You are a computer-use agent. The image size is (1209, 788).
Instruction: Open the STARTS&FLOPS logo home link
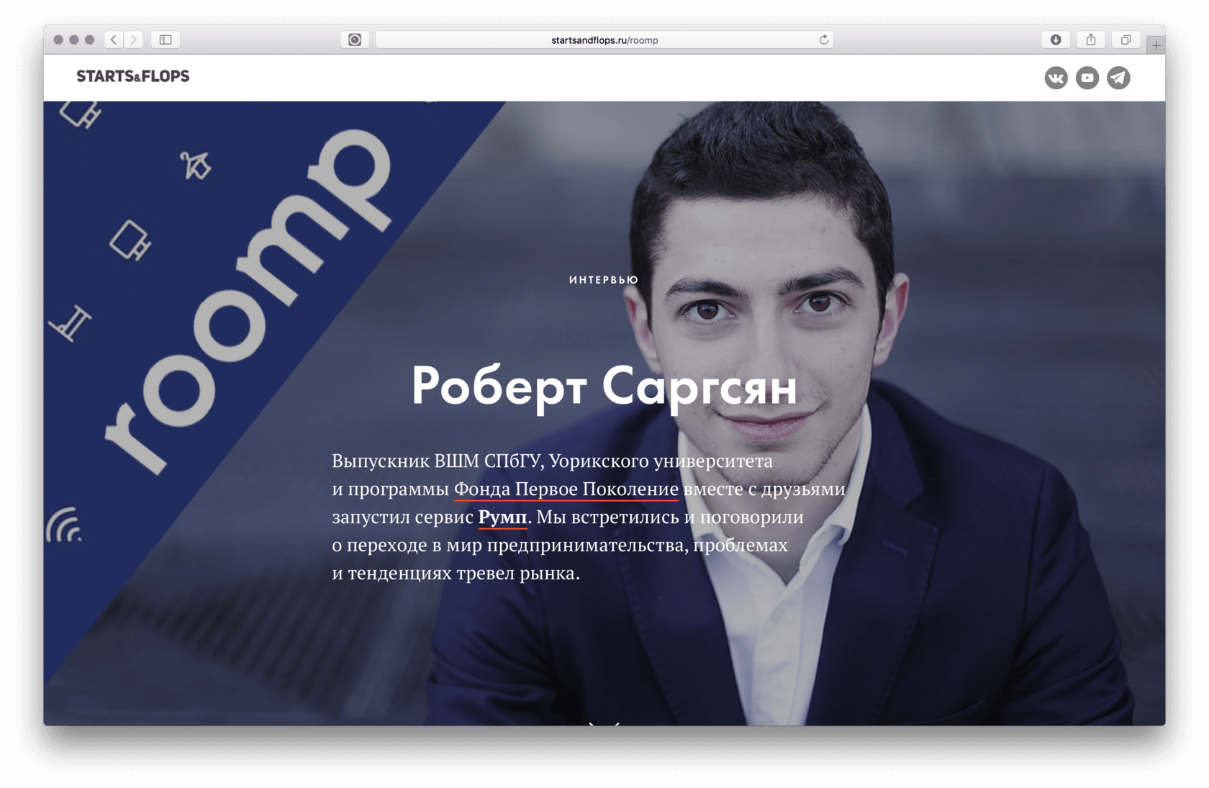pyautogui.click(x=133, y=76)
